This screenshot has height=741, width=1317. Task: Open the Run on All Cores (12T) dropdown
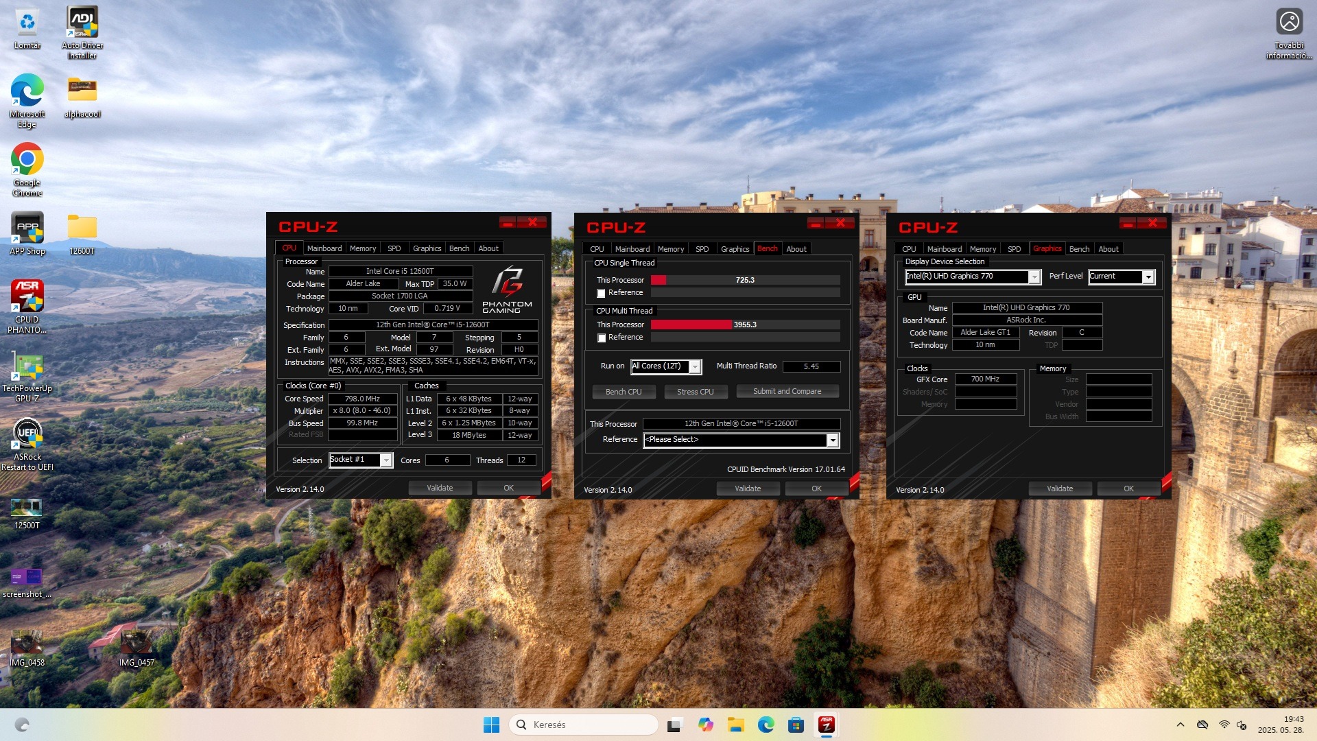[666, 366]
